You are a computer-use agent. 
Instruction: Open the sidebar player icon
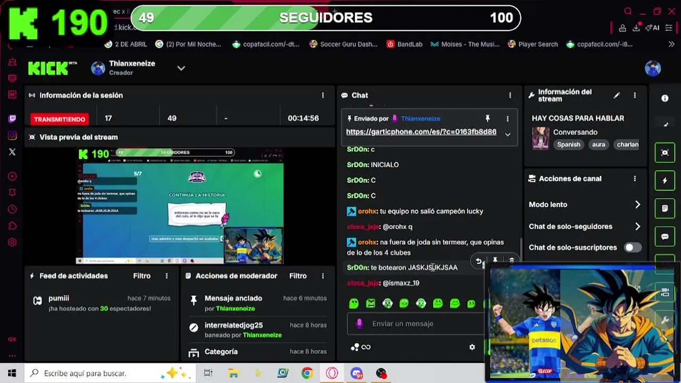(x=12, y=176)
